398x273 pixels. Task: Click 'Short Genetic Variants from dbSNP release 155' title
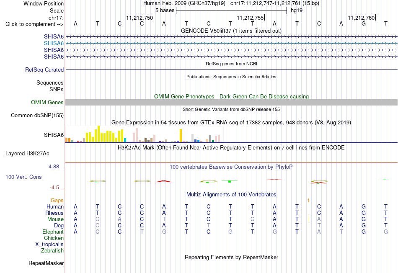[x=231, y=109]
